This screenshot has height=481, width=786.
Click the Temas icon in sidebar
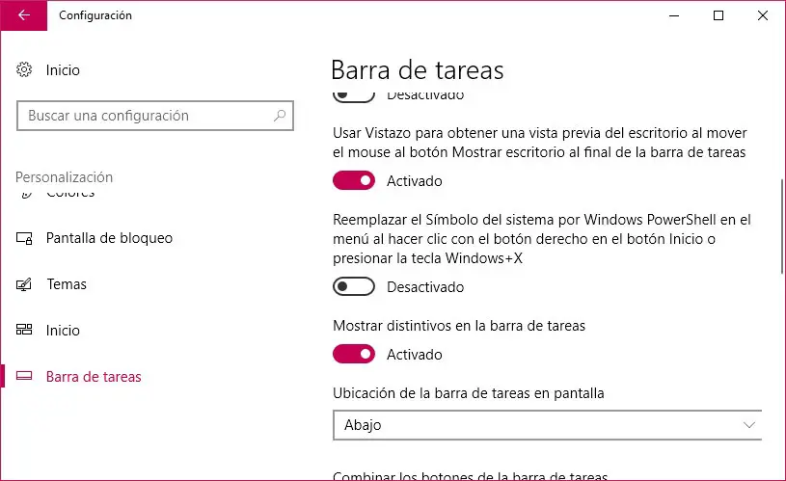25,284
